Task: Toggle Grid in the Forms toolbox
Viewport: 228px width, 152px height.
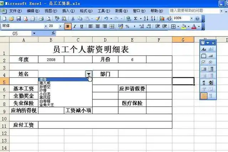Action: click(203, 96)
